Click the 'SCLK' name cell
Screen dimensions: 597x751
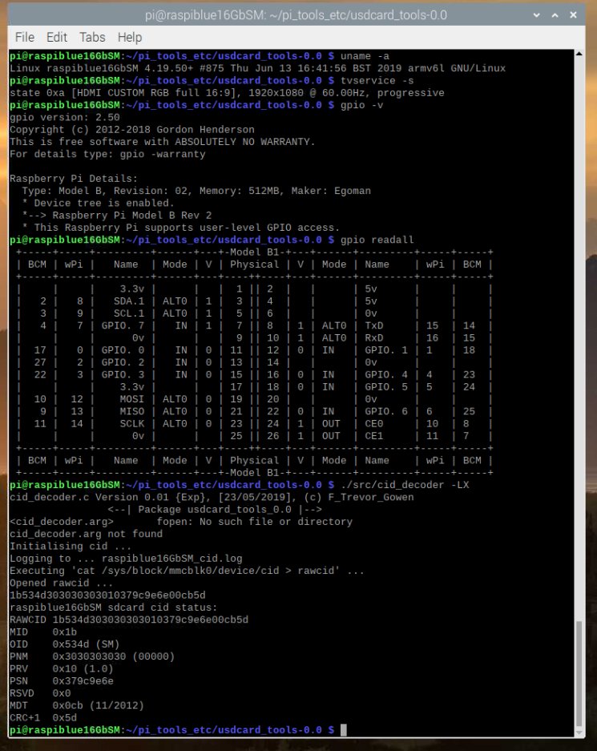click(131, 424)
